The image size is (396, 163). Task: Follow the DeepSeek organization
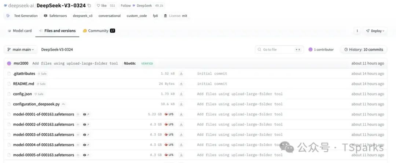coord(136,5)
